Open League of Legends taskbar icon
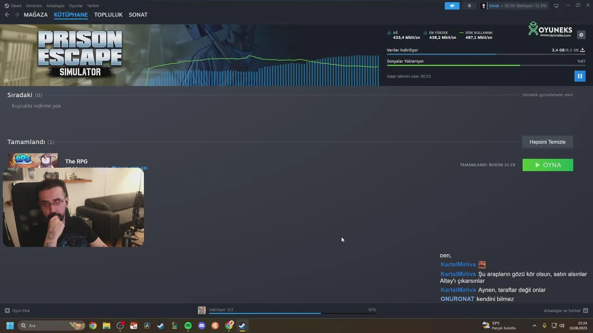This screenshot has width=593, height=333. [174, 326]
